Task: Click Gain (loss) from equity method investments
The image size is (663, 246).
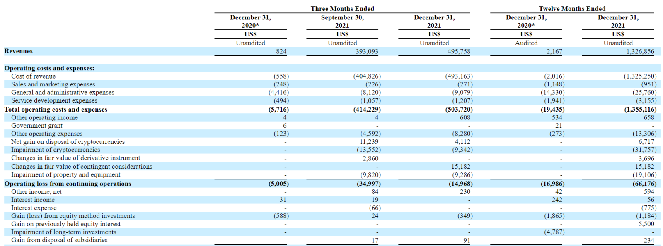Action: pos(73,216)
